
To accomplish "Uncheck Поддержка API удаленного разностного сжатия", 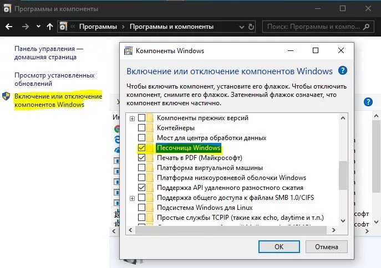I will (x=141, y=188).
